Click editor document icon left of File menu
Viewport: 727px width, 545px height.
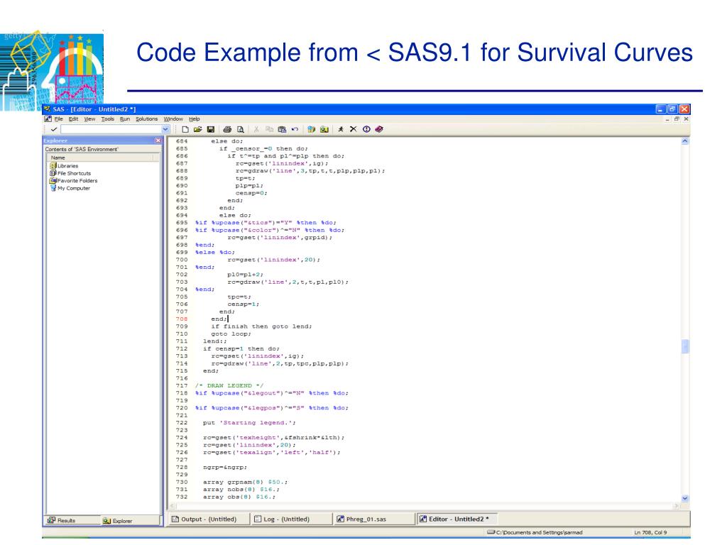(x=48, y=119)
